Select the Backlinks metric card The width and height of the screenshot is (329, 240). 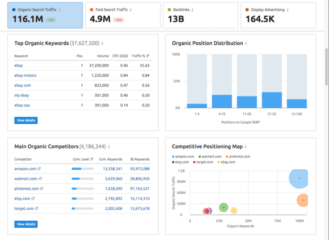(x=200, y=15)
